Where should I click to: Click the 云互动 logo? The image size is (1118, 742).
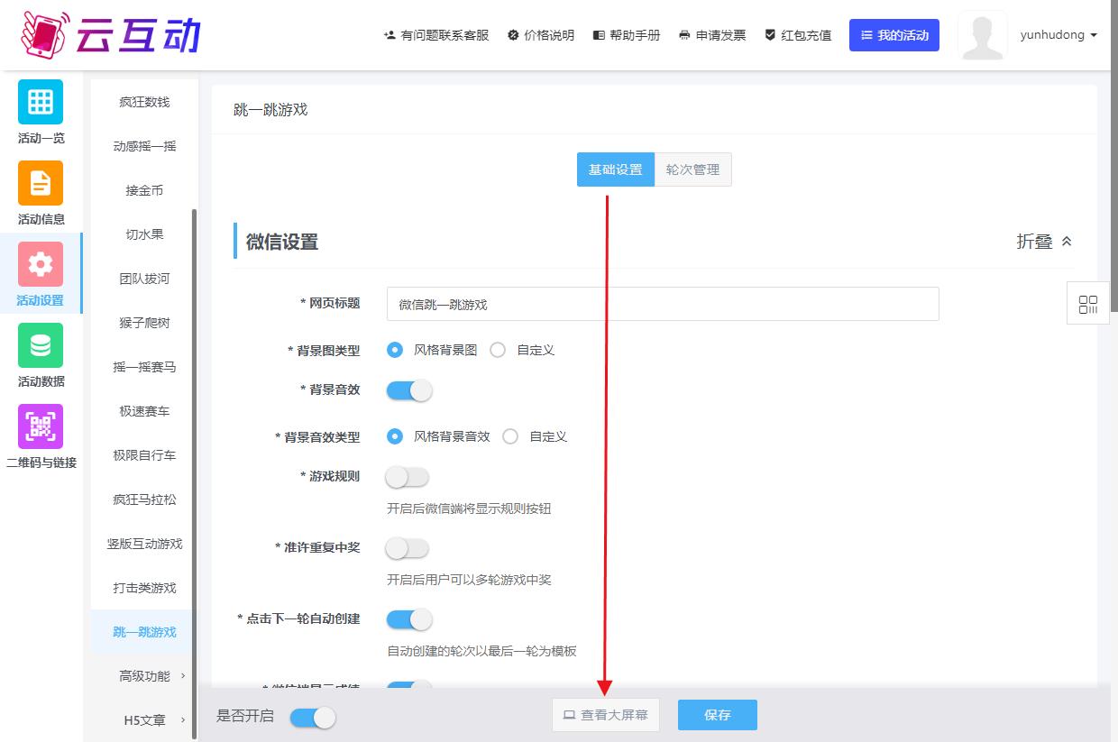click(x=110, y=34)
